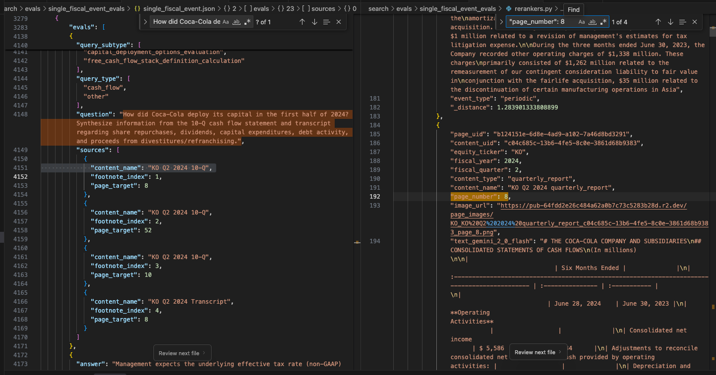Click "page_target": 10 on line 4163
The height and width of the screenshot is (375, 716).
click(x=121, y=275)
